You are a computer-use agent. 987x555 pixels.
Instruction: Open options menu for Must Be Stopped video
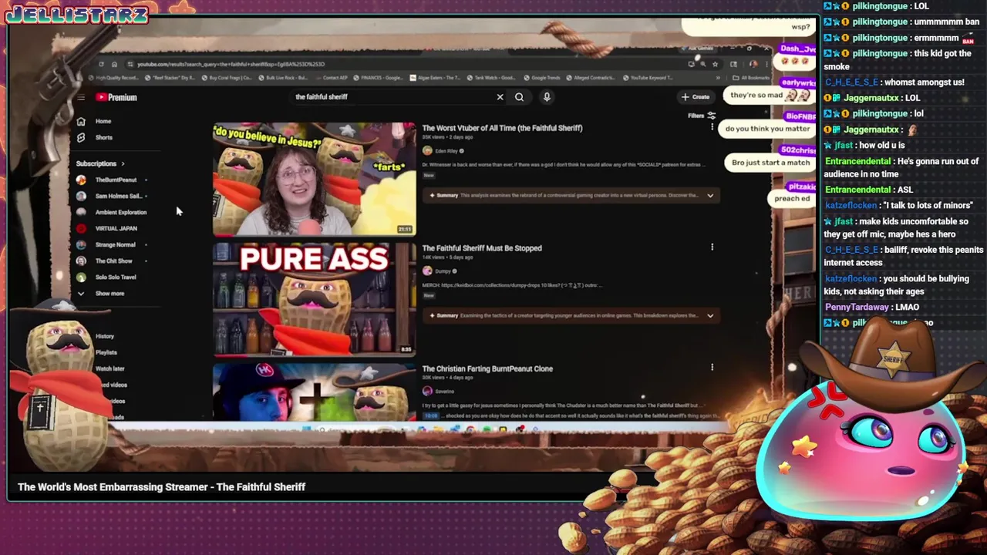click(712, 247)
